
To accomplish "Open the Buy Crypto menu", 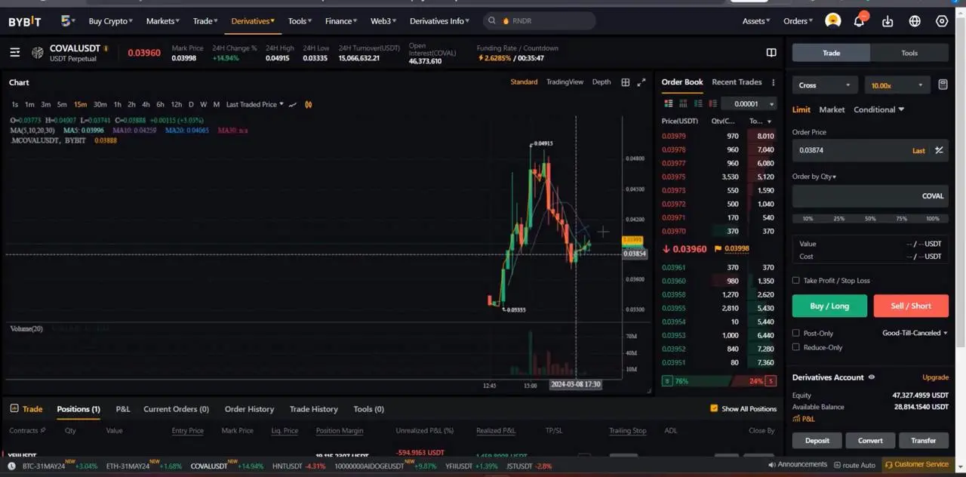I will click(111, 21).
